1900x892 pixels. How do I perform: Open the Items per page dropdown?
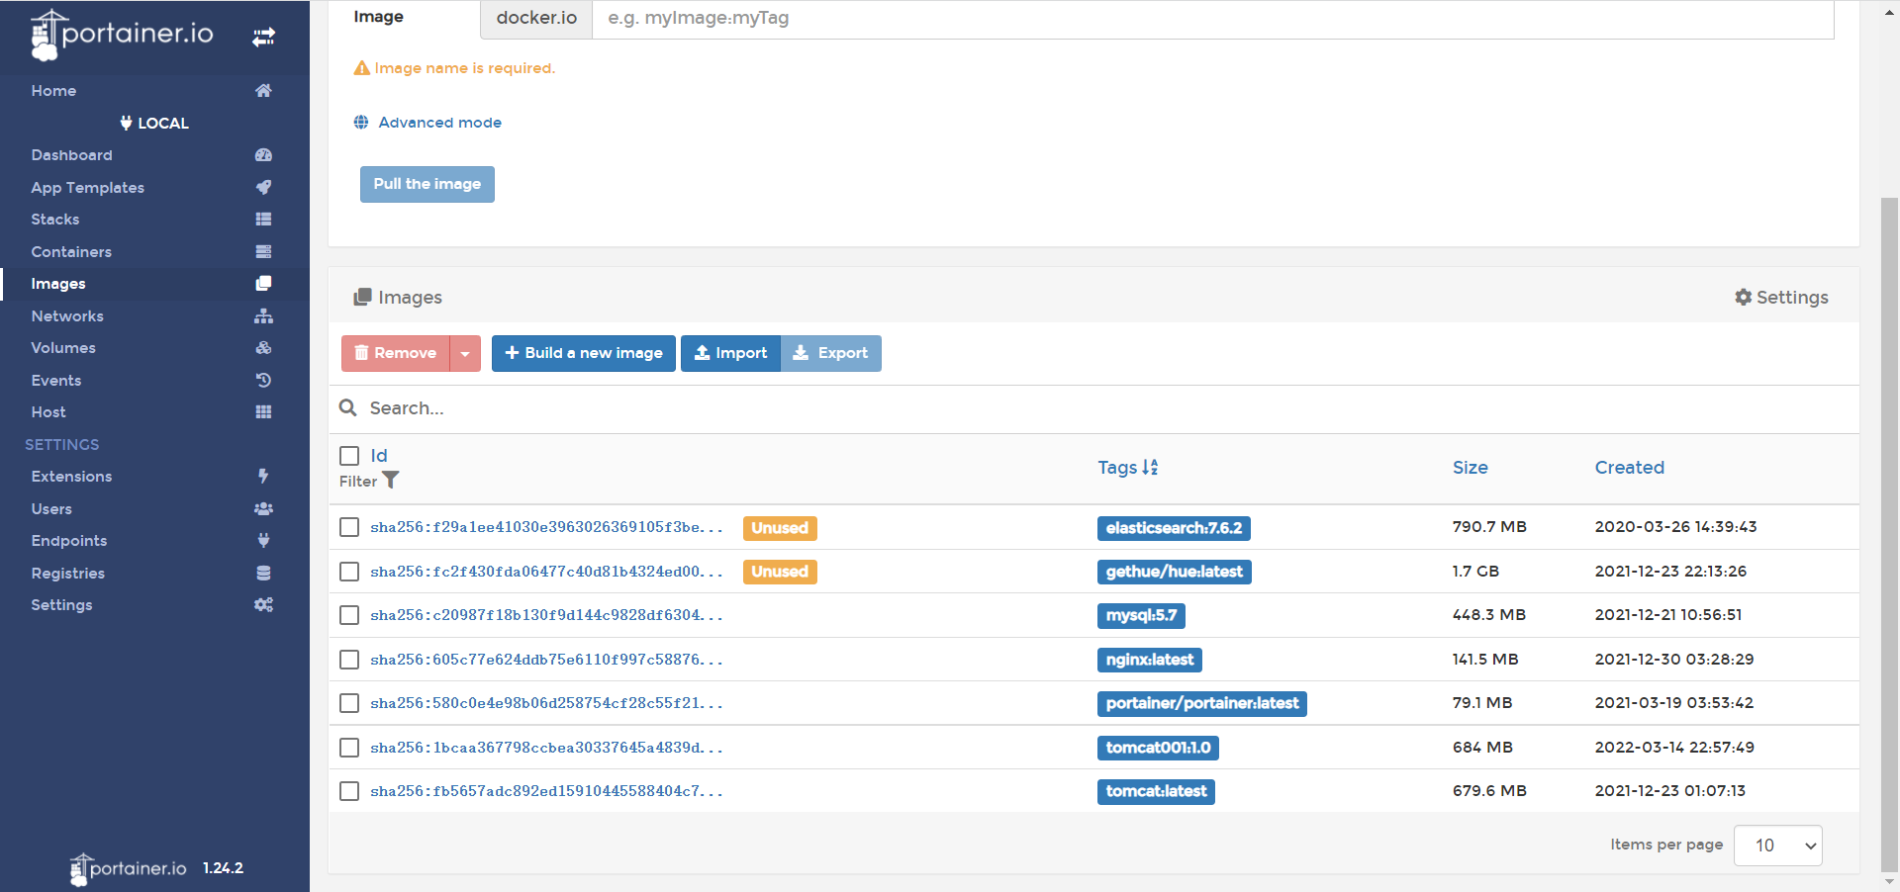1777,846
